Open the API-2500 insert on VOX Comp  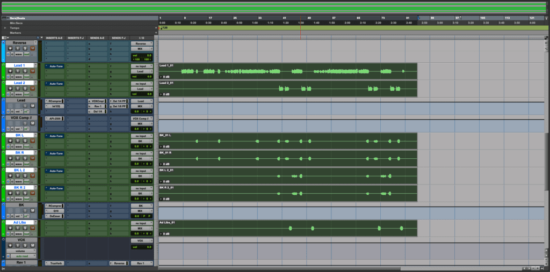[x=55, y=119]
